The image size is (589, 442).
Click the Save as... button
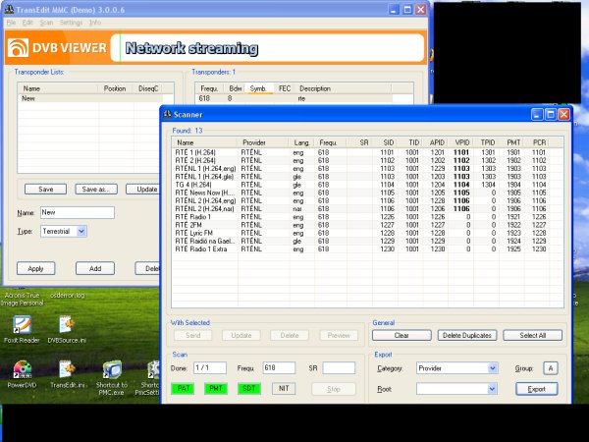(x=96, y=189)
